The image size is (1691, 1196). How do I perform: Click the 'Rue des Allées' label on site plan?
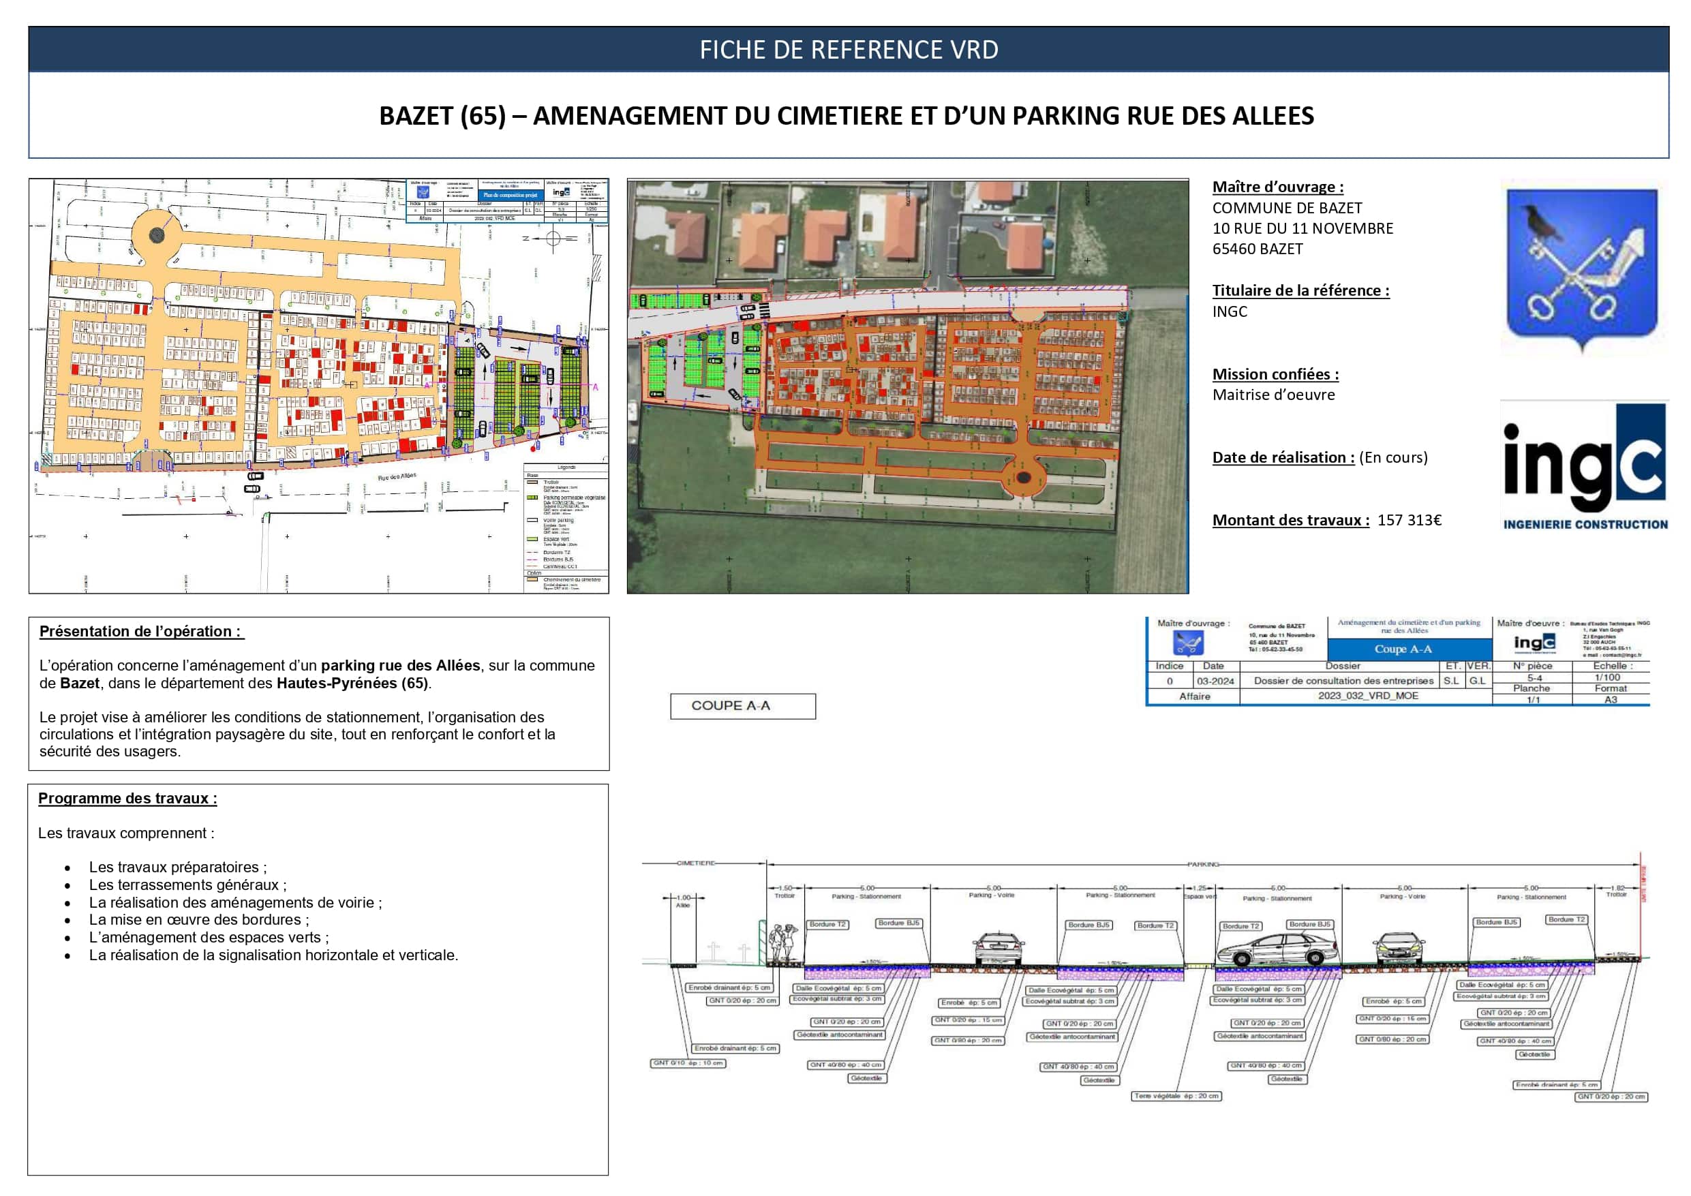point(397,476)
